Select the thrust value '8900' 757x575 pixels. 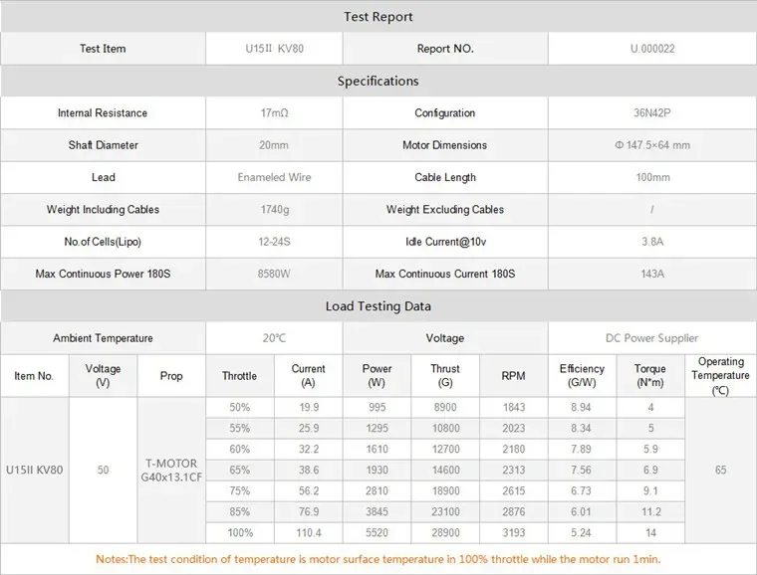point(445,407)
